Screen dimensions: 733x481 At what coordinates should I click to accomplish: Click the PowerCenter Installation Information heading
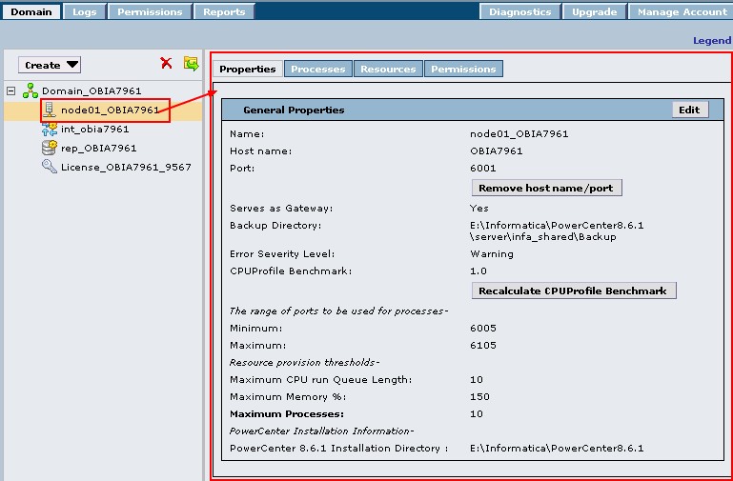click(x=321, y=431)
